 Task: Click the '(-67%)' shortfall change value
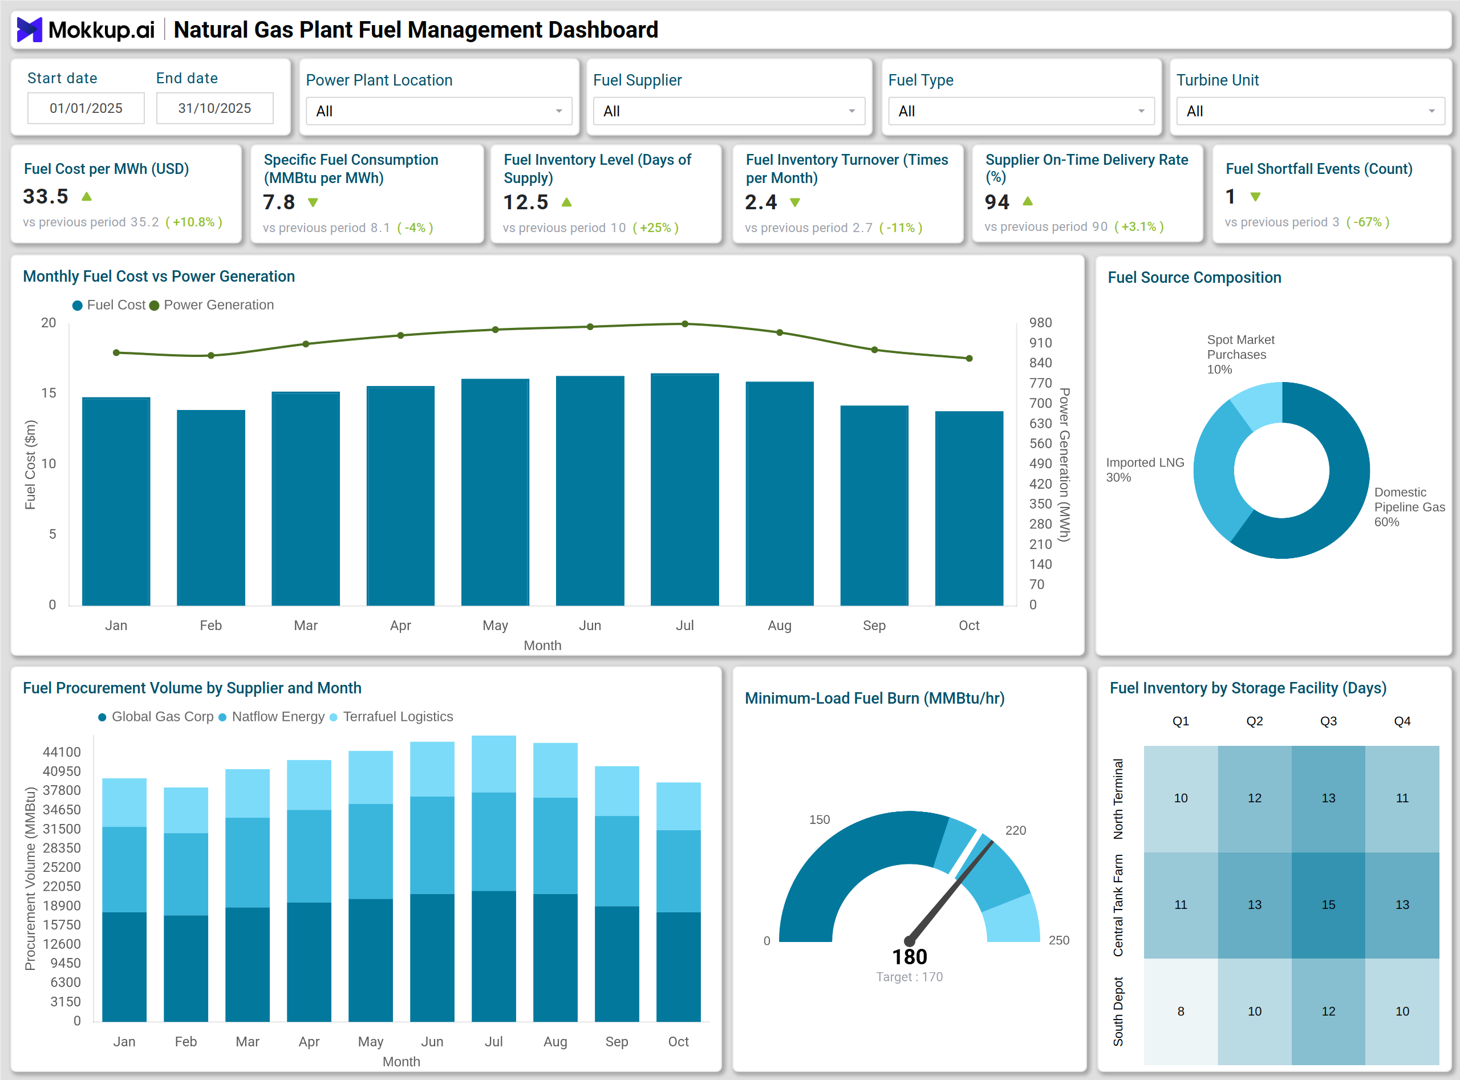pyautogui.click(x=1367, y=222)
